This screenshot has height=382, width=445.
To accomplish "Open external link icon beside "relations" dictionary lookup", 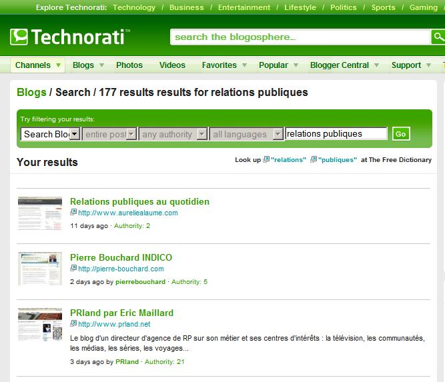I will coord(266,159).
